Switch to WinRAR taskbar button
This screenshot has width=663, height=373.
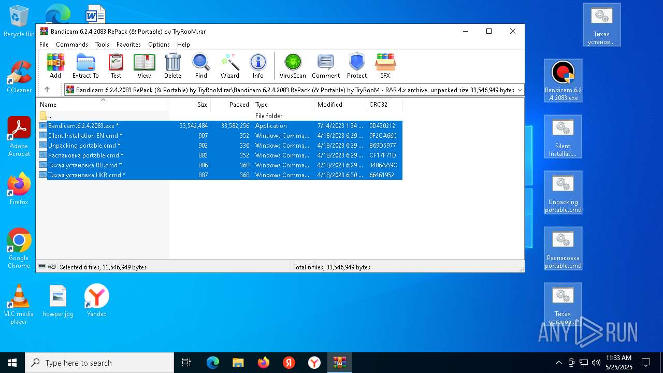(x=340, y=363)
